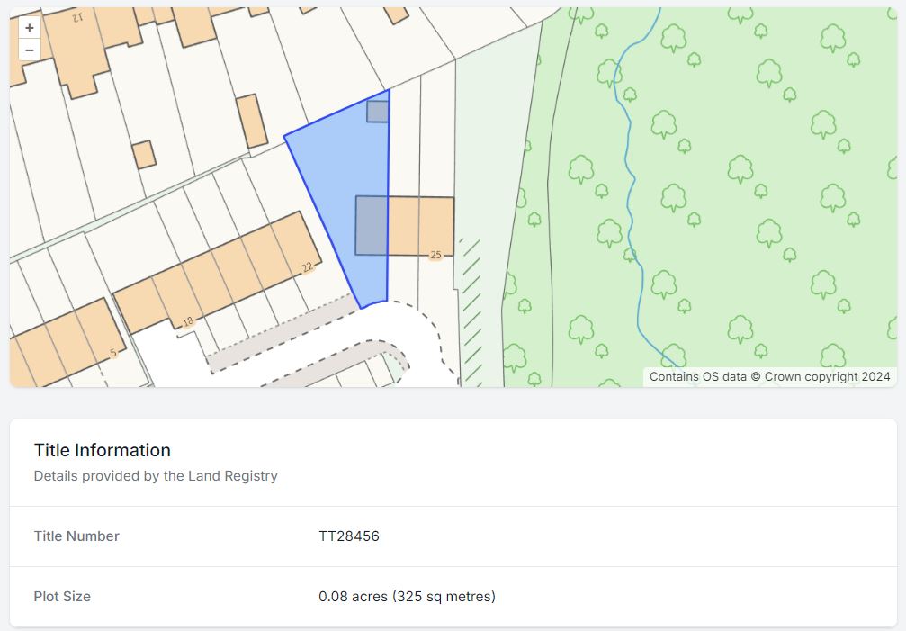This screenshot has height=631, width=906.
Task: Click the small shed inside blue plot
Action: click(x=377, y=112)
